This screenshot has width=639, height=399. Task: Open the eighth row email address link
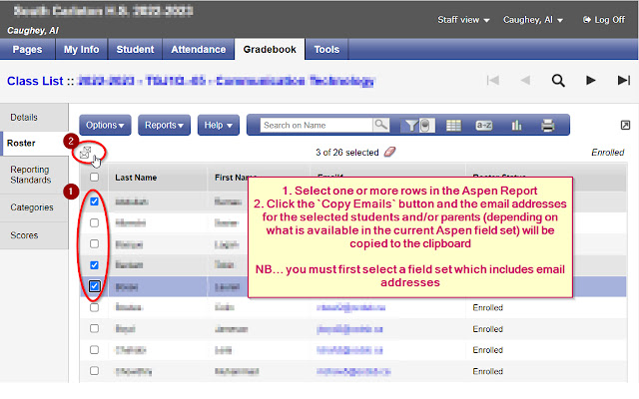[349, 350]
